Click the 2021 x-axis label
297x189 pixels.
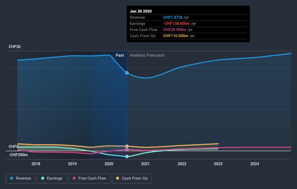(145, 164)
